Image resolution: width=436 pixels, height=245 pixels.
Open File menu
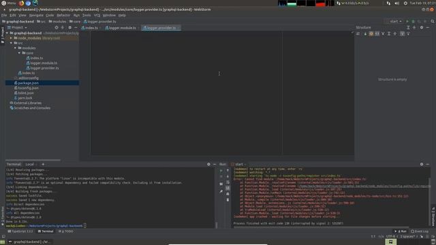(x=4, y=15)
